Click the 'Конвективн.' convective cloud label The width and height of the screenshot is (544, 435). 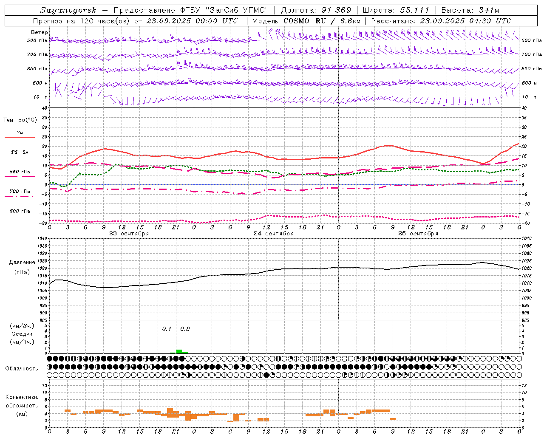pyautogui.click(x=22, y=397)
